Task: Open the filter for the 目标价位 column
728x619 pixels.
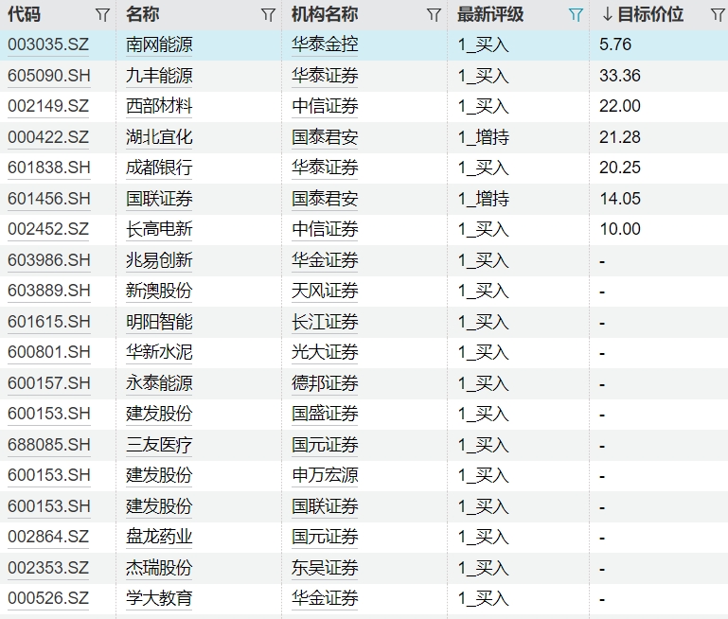Action: [x=717, y=15]
